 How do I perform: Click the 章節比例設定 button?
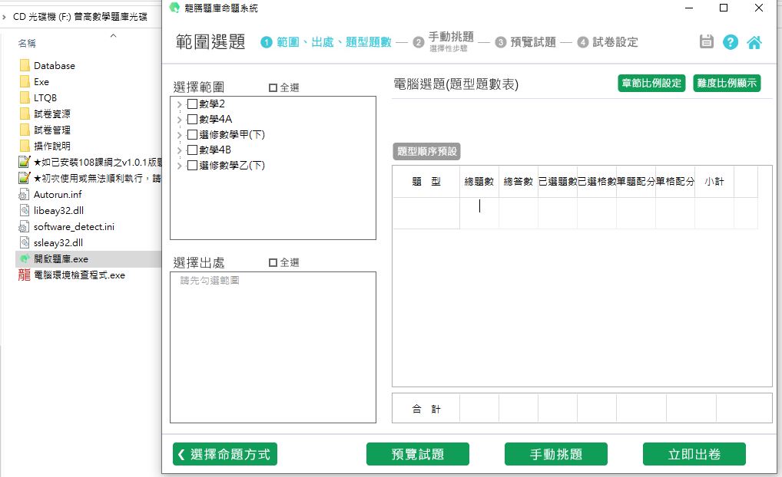[x=651, y=84]
